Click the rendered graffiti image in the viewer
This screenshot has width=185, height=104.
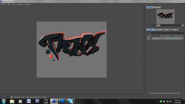[x=72, y=49]
